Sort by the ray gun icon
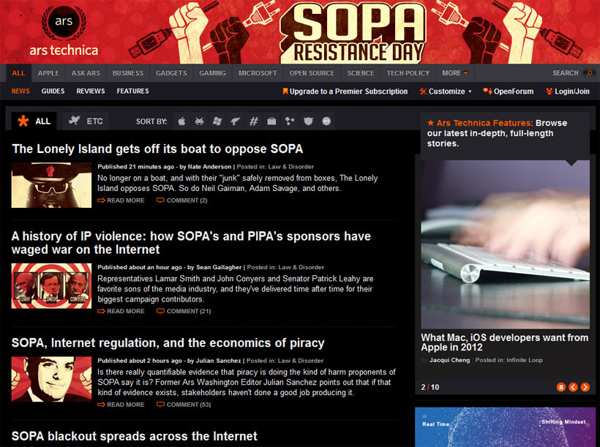The height and width of the screenshot is (447, 600). [235, 121]
